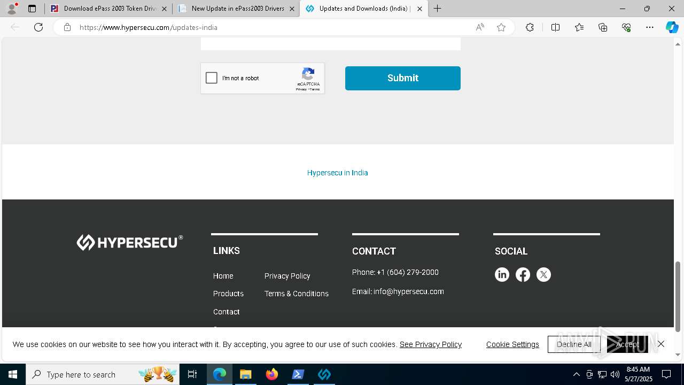Add page to favorites star icon
Screen dimensions: 684x385
(501, 27)
